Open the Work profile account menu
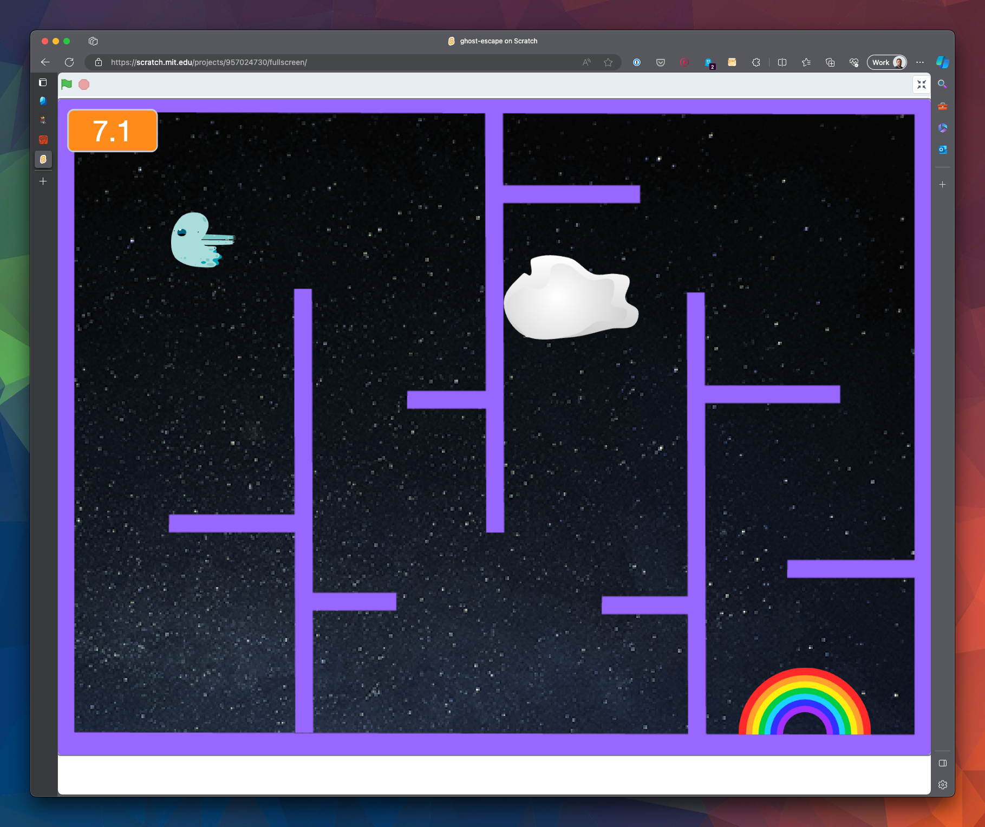Viewport: 985px width, 827px height. (886, 62)
